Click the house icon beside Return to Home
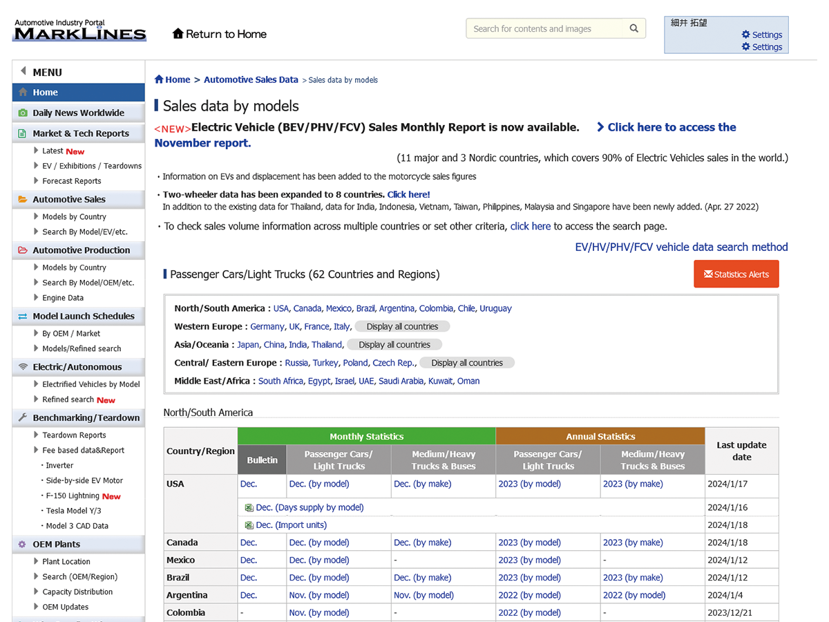This screenshot has width=829, height=622. pos(178,34)
